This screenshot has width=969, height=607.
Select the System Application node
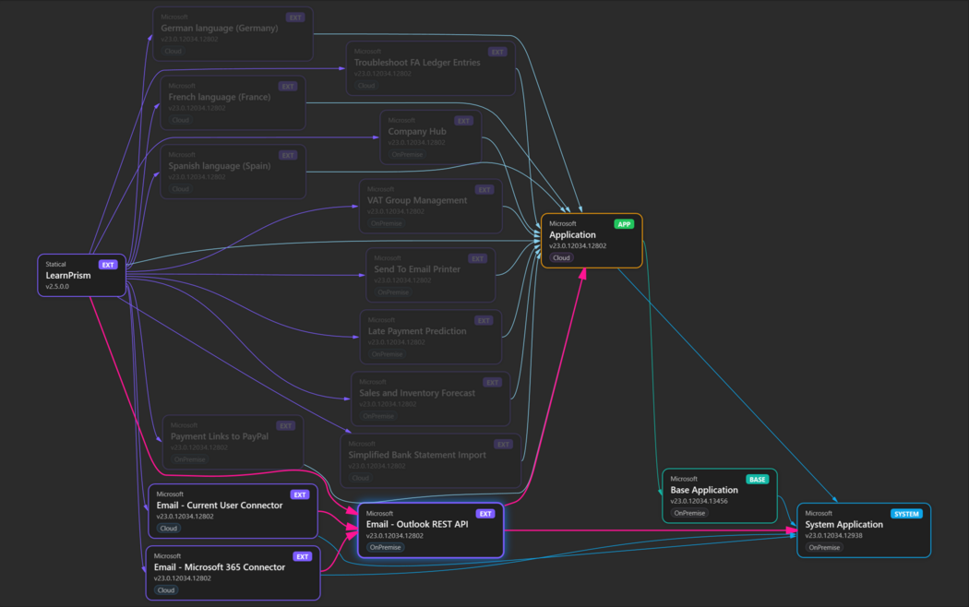pyautogui.click(x=863, y=530)
